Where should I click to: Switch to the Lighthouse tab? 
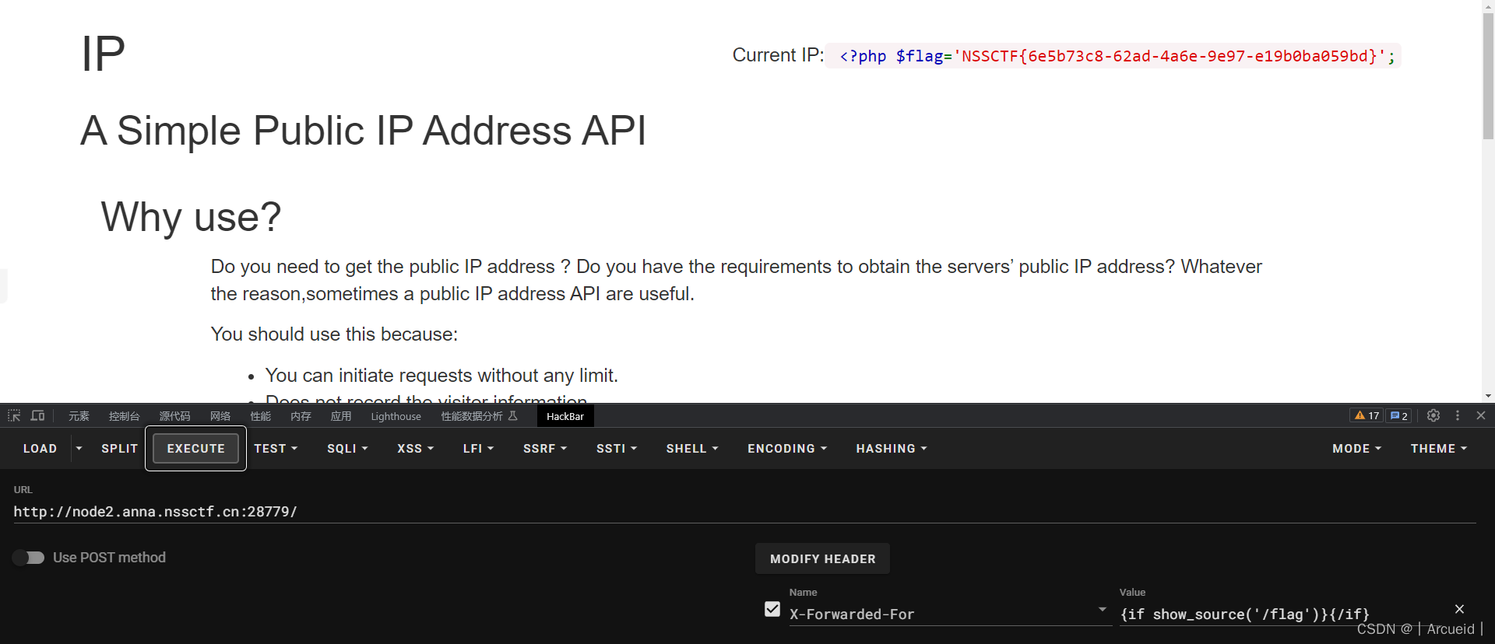point(396,416)
